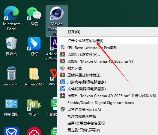The width and height of the screenshot is (158, 135).
Task: Choose 管理员取得所有权 menu entry
Action: pyautogui.click(x=108, y=116)
